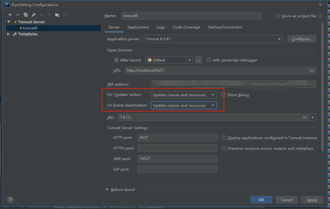Switch to Logs tab
The height and width of the screenshot is (209, 330).
tap(160, 27)
